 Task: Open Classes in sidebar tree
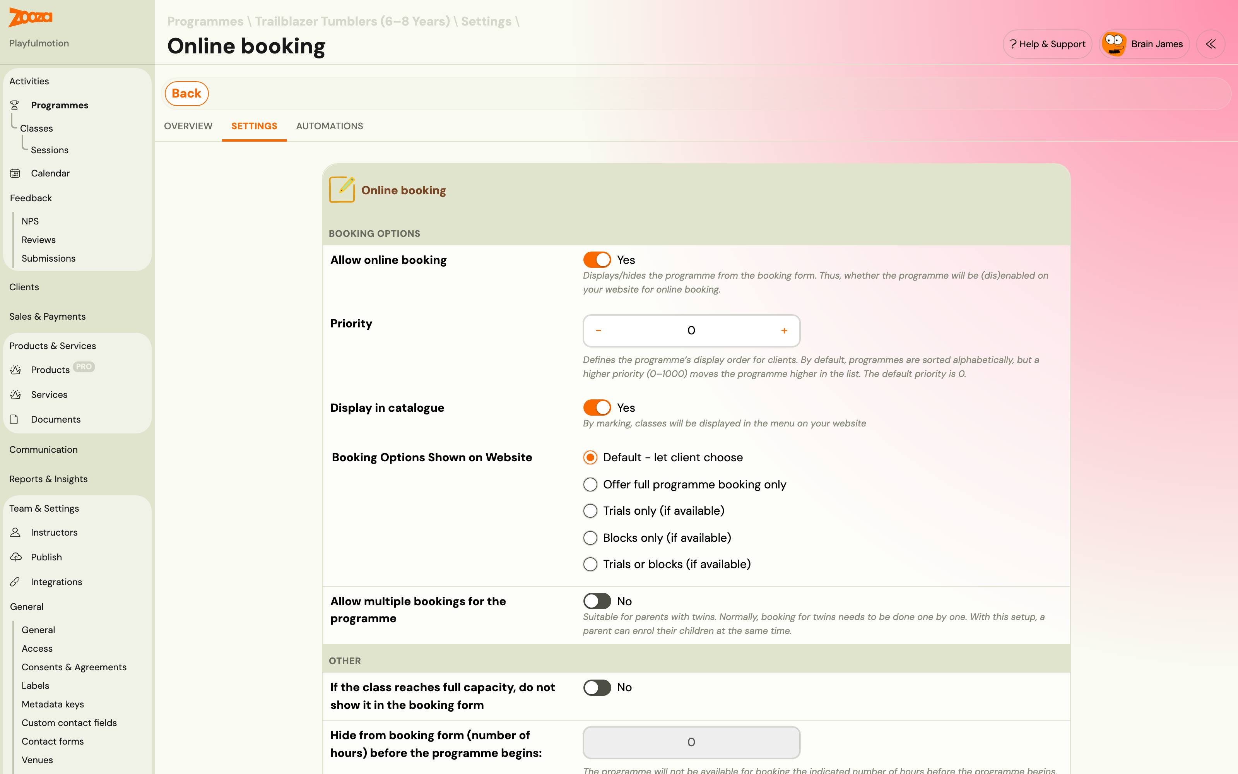(x=36, y=128)
